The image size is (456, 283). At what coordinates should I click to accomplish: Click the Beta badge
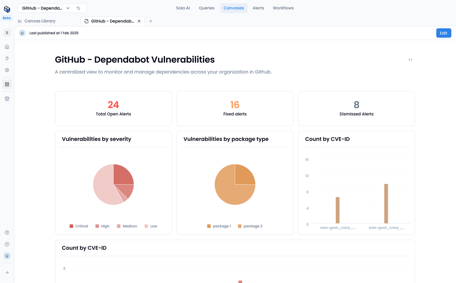[x=7, y=18]
